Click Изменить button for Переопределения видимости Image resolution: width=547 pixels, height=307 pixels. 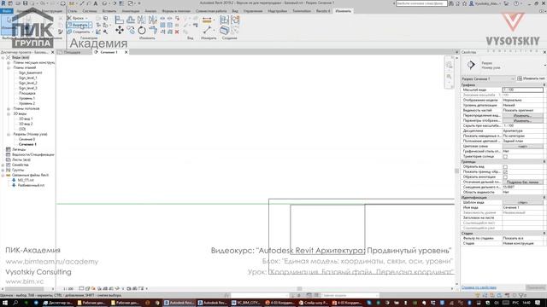coord(522,116)
